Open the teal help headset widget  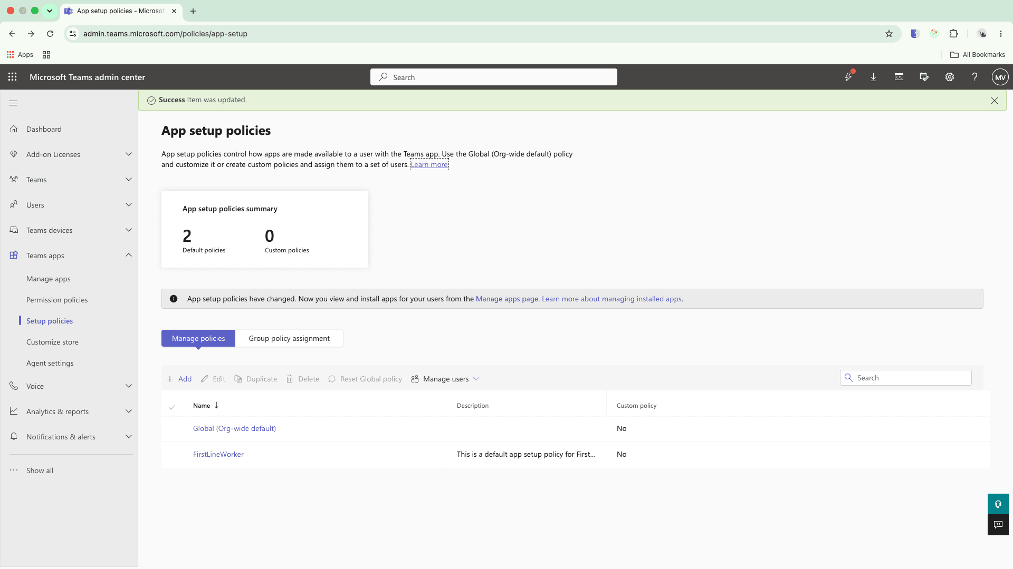tap(998, 504)
